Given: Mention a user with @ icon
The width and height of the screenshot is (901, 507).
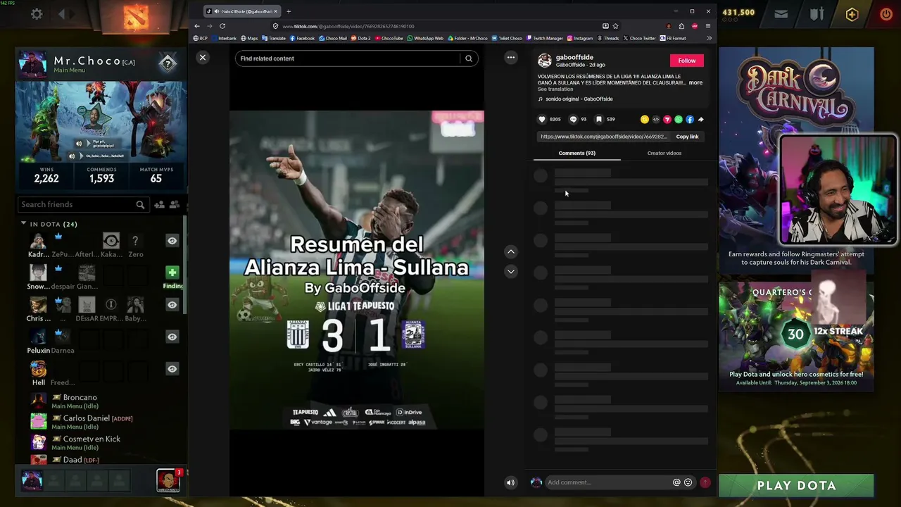Looking at the screenshot, I should [676, 482].
